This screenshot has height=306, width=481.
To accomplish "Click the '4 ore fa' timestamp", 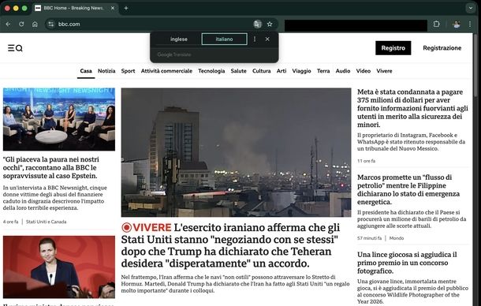I will [x=11, y=222].
